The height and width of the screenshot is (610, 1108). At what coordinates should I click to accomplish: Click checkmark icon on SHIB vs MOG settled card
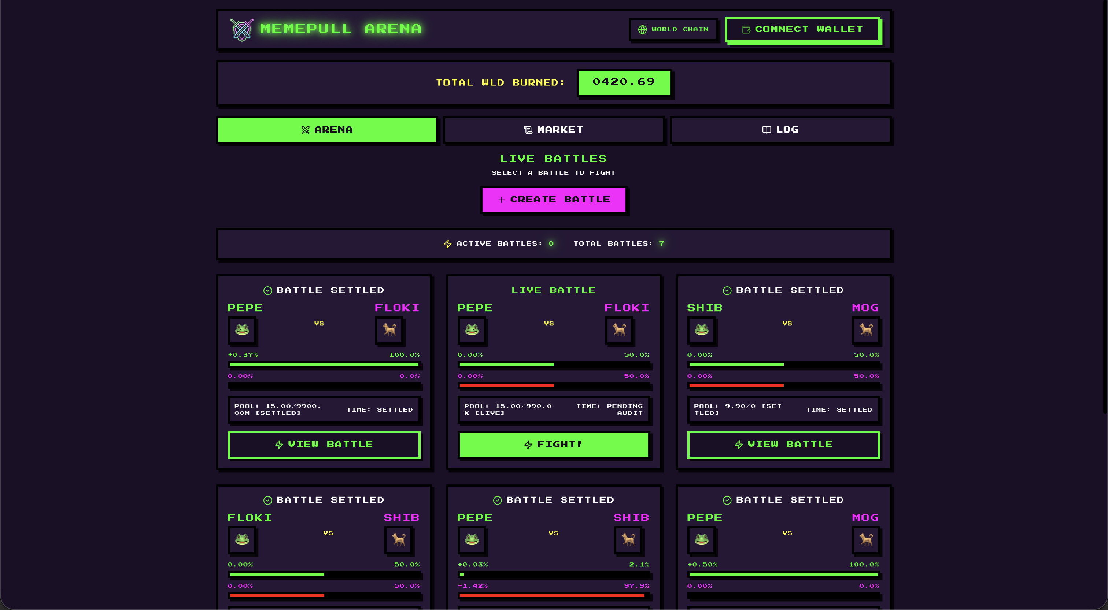pos(727,291)
